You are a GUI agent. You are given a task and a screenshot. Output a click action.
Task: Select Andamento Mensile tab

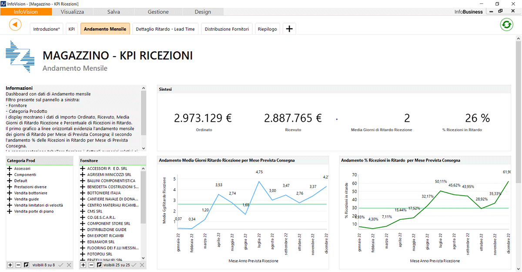pyautogui.click(x=105, y=29)
